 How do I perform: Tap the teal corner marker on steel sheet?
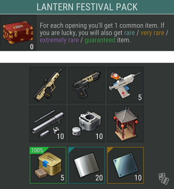pos(71,150)
